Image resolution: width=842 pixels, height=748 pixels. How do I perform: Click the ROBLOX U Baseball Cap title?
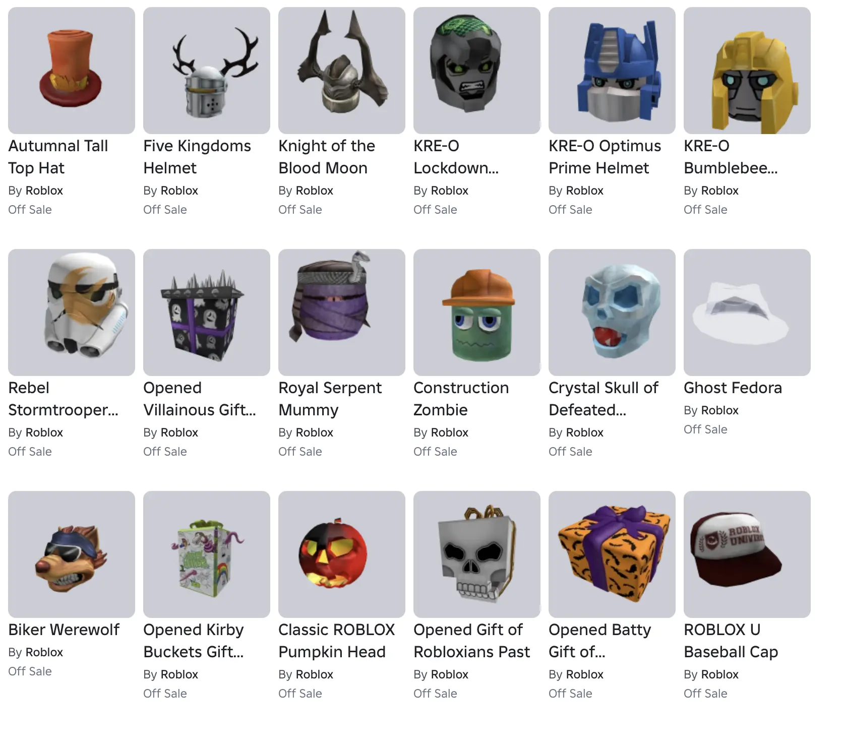[731, 641]
